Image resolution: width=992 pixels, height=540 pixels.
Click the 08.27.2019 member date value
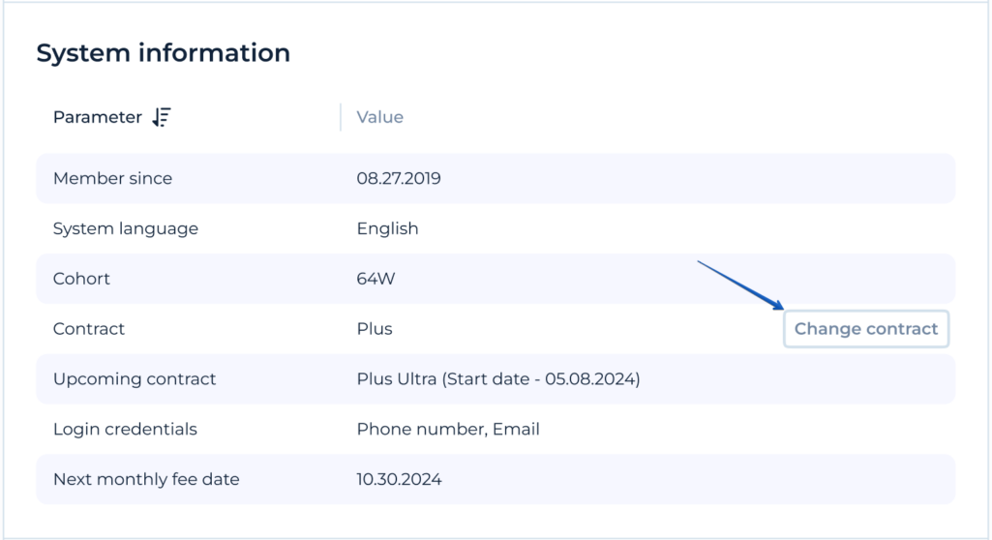[398, 178]
